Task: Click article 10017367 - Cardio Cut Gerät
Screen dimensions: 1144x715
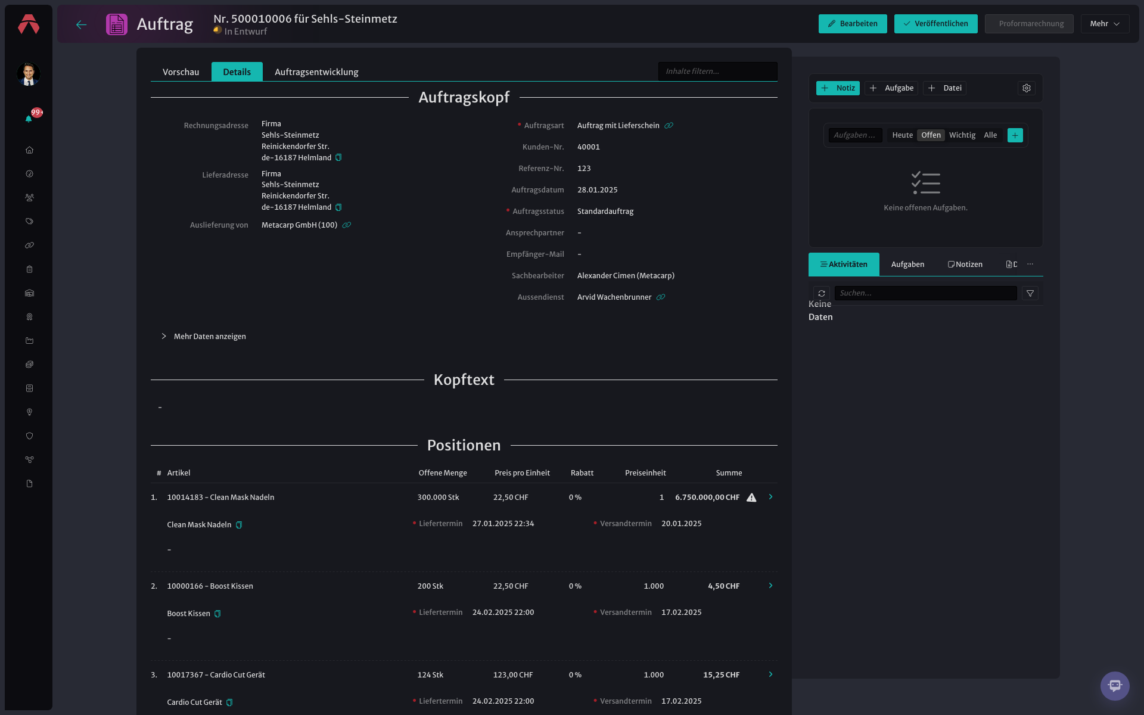Action: (216, 675)
